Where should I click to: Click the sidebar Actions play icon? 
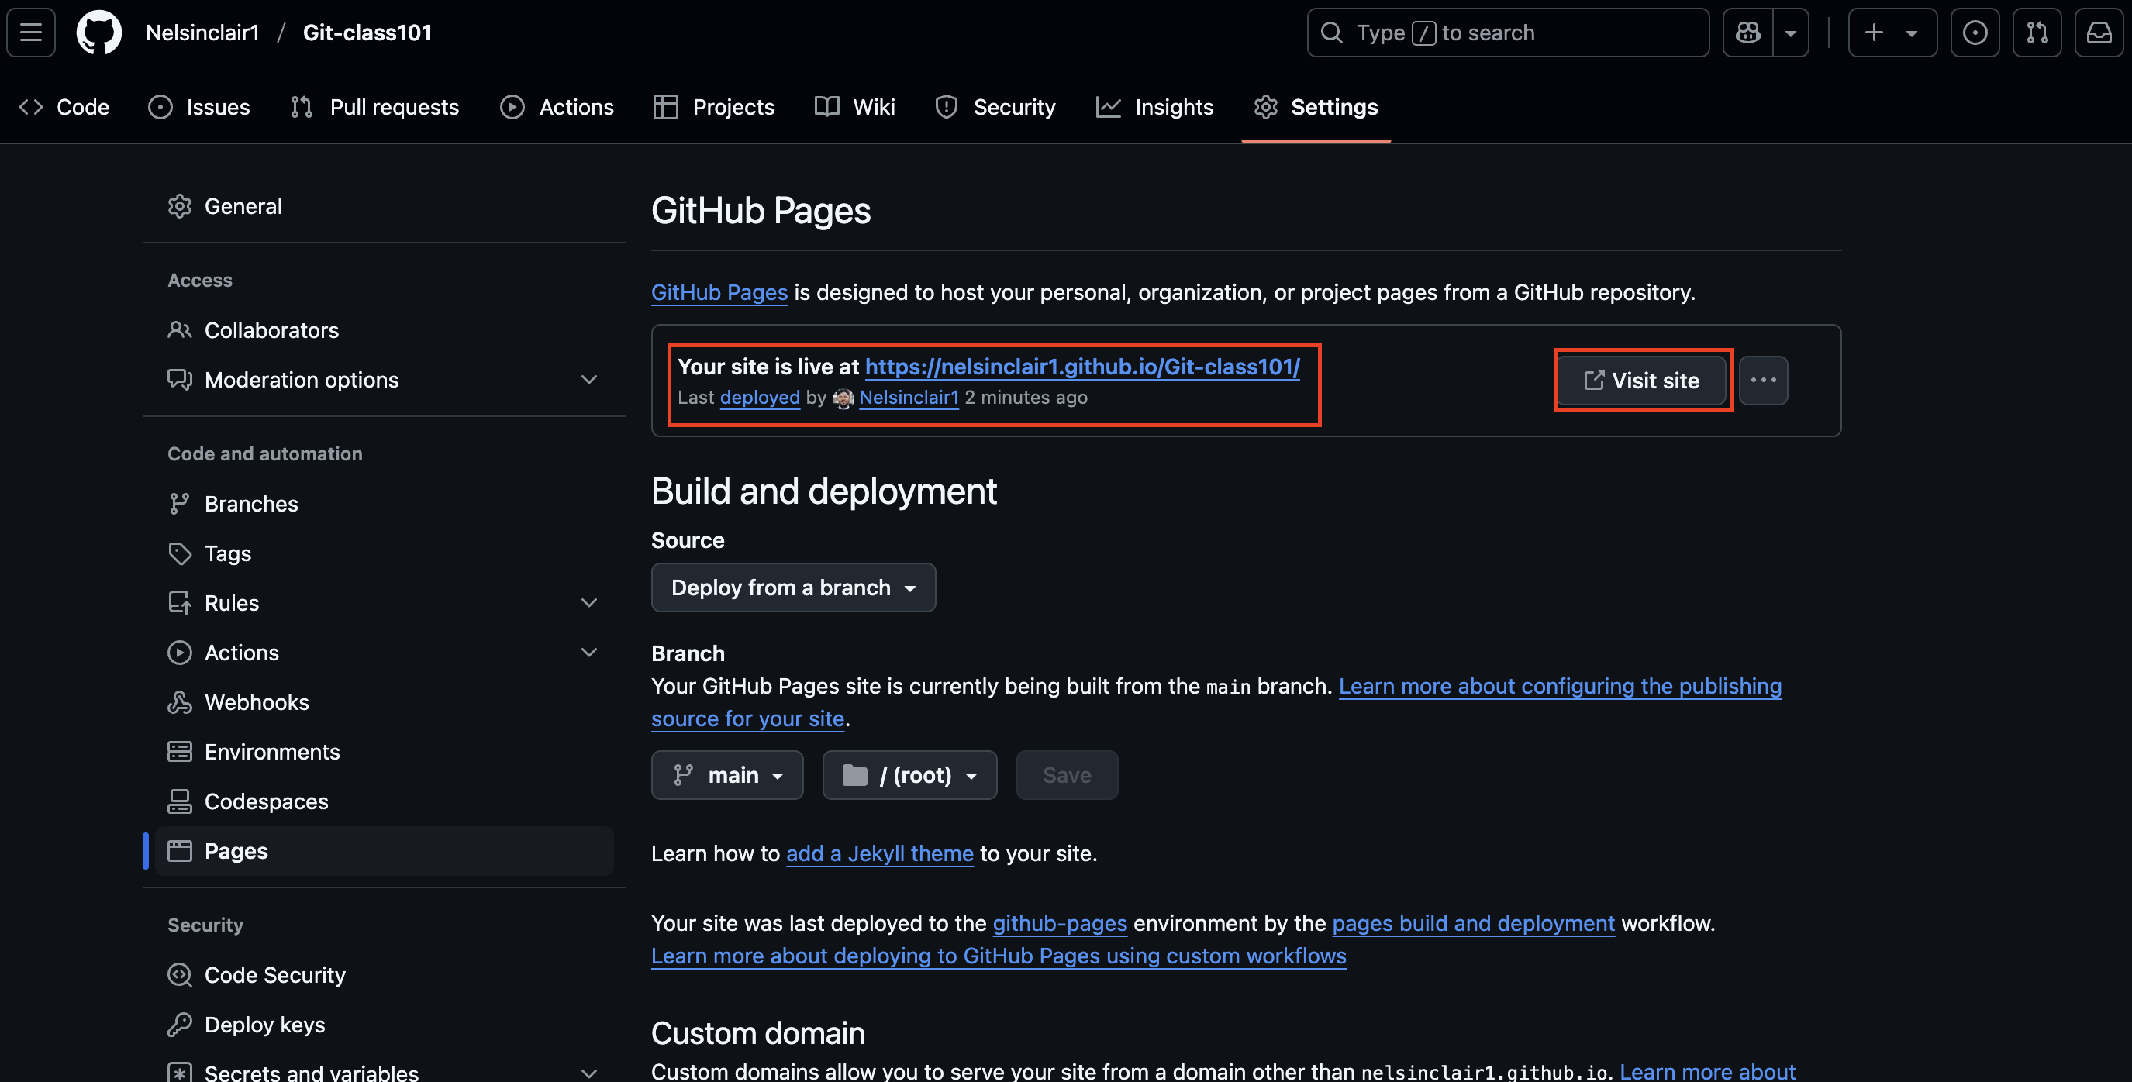(x=180, y=653)
